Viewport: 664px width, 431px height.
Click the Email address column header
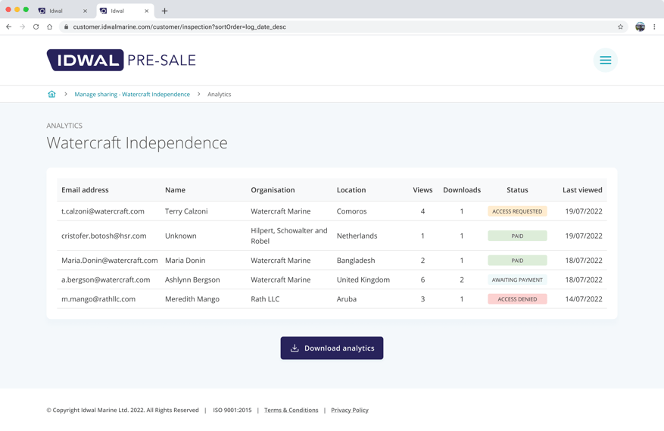85,190
